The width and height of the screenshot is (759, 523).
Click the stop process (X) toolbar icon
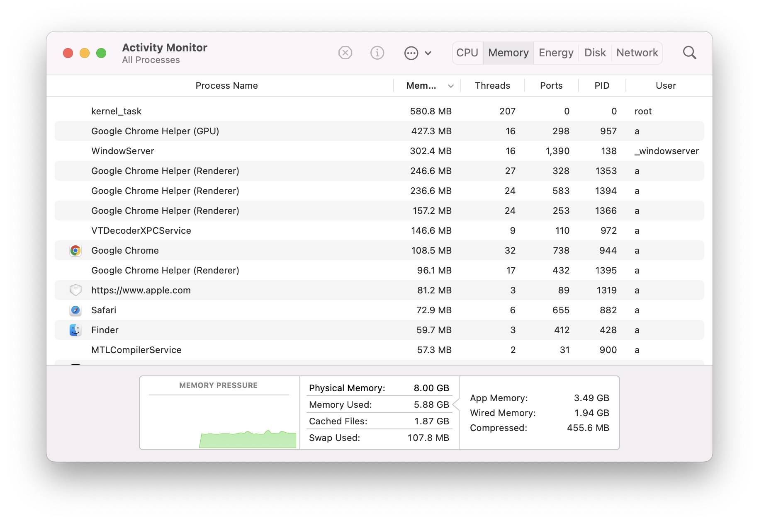[x=345, y=53]
